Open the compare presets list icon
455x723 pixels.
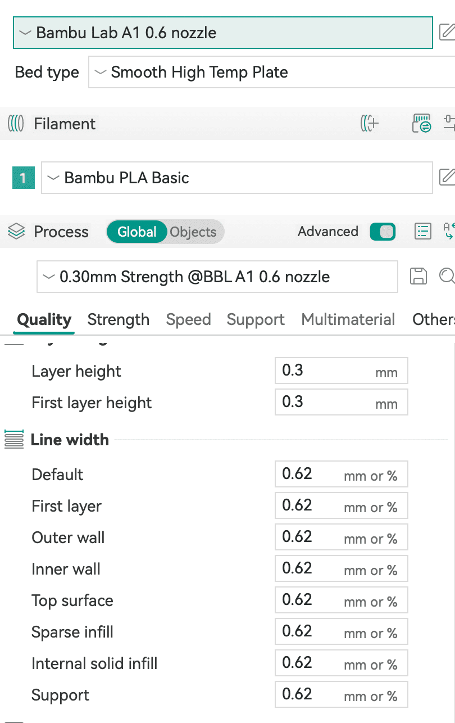tap(422, 231)
